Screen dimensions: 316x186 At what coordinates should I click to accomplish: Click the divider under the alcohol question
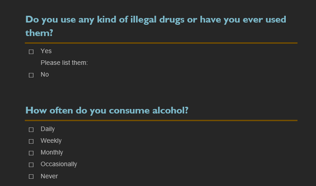point(161,120)
